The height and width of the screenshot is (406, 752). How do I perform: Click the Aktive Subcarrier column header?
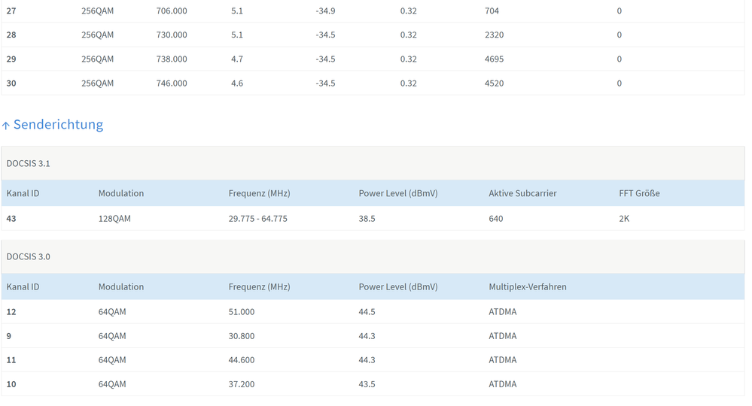pos(522,193)
